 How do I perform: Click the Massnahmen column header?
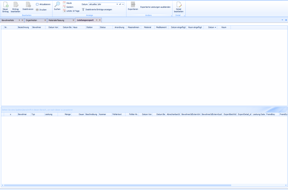(x=133, y=27)
